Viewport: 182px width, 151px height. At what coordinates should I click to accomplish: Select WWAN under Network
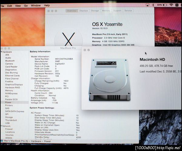pos(9,138)
